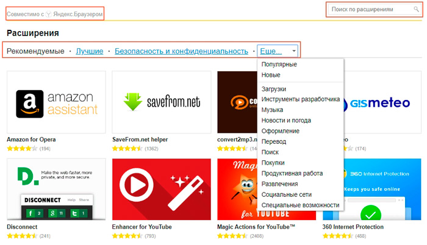427x245 pixels.
Task: Click the (194) review count
Action: [x=45, y=149]
